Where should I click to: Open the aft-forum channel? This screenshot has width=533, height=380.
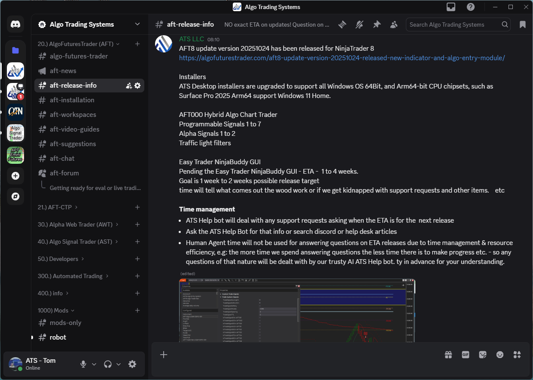89,173
